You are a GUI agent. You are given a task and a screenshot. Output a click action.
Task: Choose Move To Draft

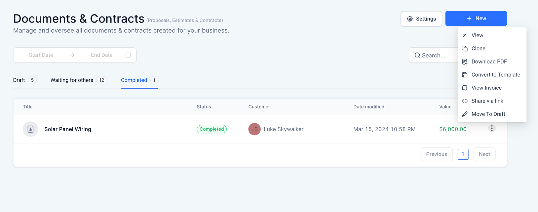(488, 114)
